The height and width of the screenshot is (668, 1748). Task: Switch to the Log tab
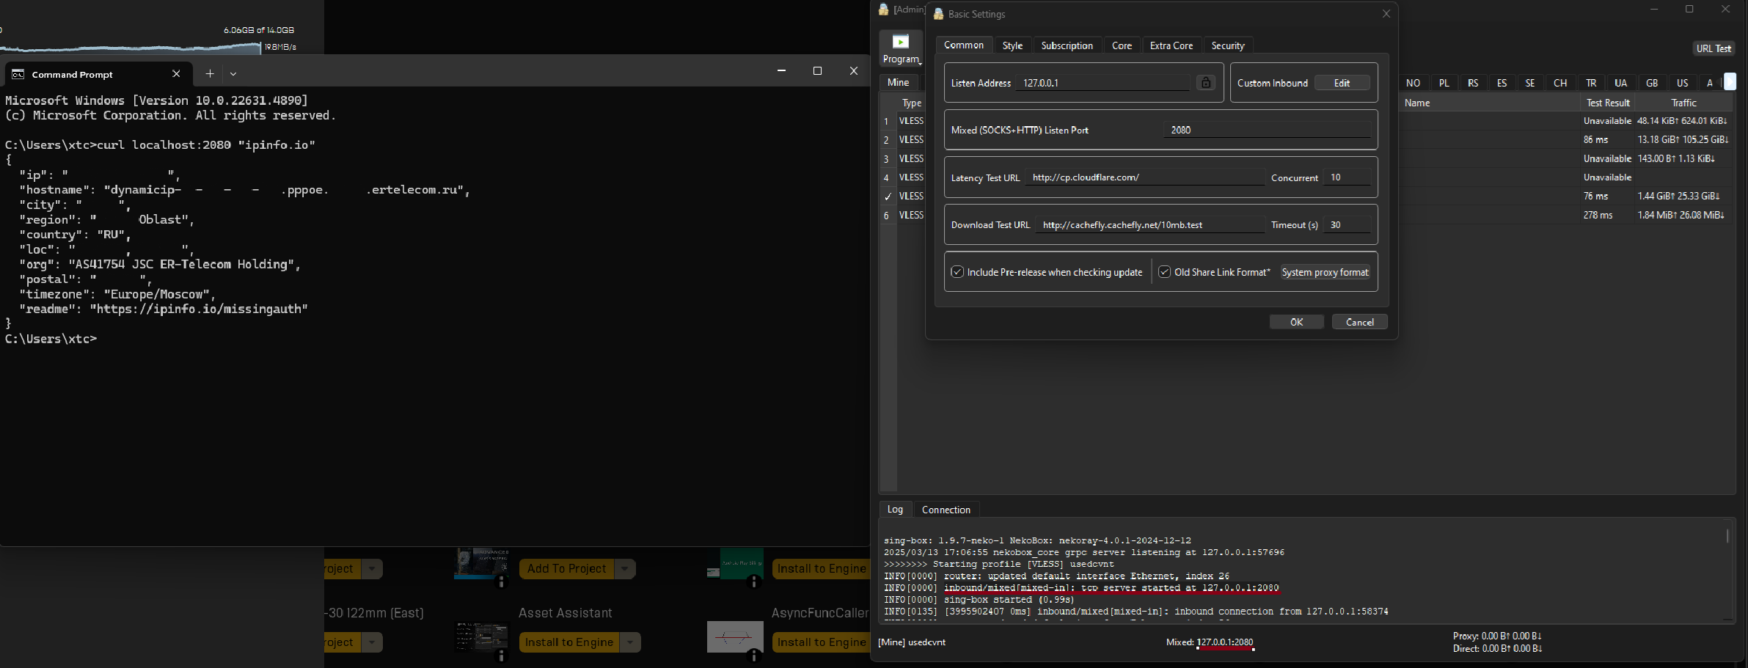click(x=895, y=509)
